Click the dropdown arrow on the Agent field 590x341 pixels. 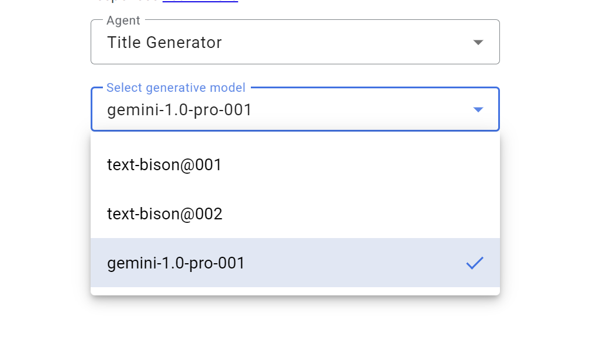(478, 42)
